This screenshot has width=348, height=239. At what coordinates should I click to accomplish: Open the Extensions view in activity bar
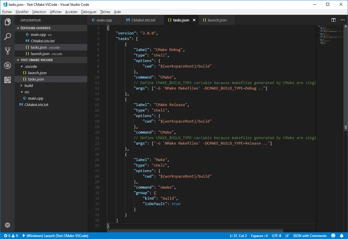click(x=8, y=80)
